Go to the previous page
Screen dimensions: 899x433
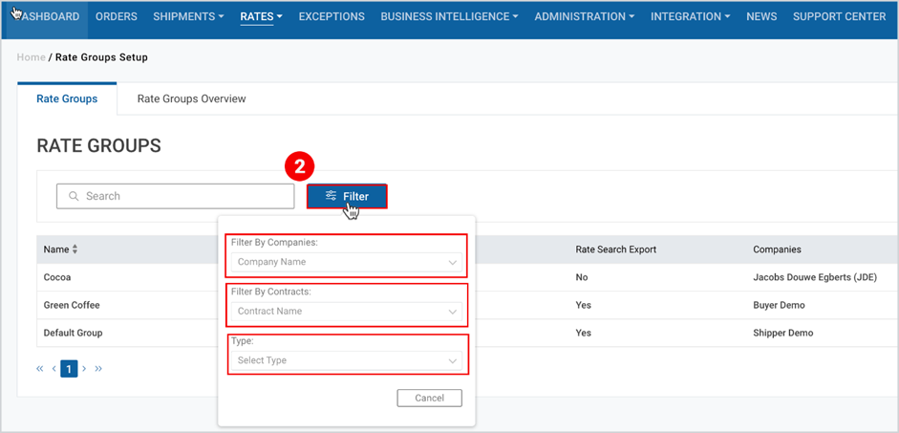coord(54,369)
